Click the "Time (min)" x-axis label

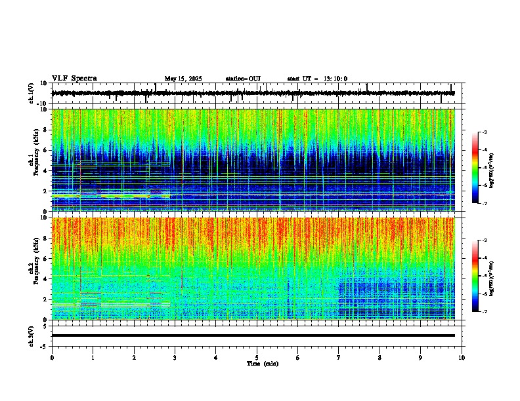point(263,364)
